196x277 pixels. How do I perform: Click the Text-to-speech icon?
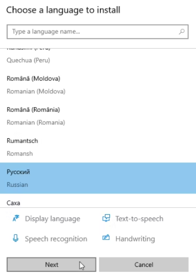click(x=106, y=218)
